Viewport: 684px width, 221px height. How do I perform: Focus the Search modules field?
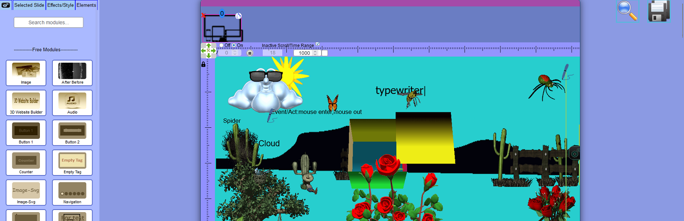pyautogui.click(x=49, y=23)
